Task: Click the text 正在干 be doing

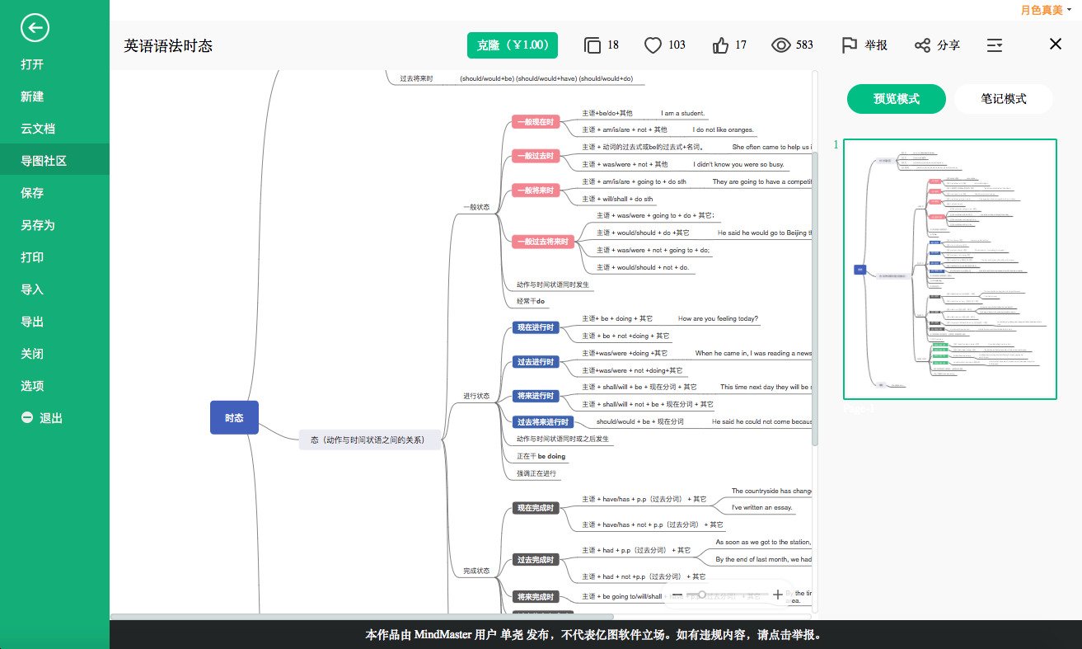Action: pyautogui.click(x=541, y=456)
